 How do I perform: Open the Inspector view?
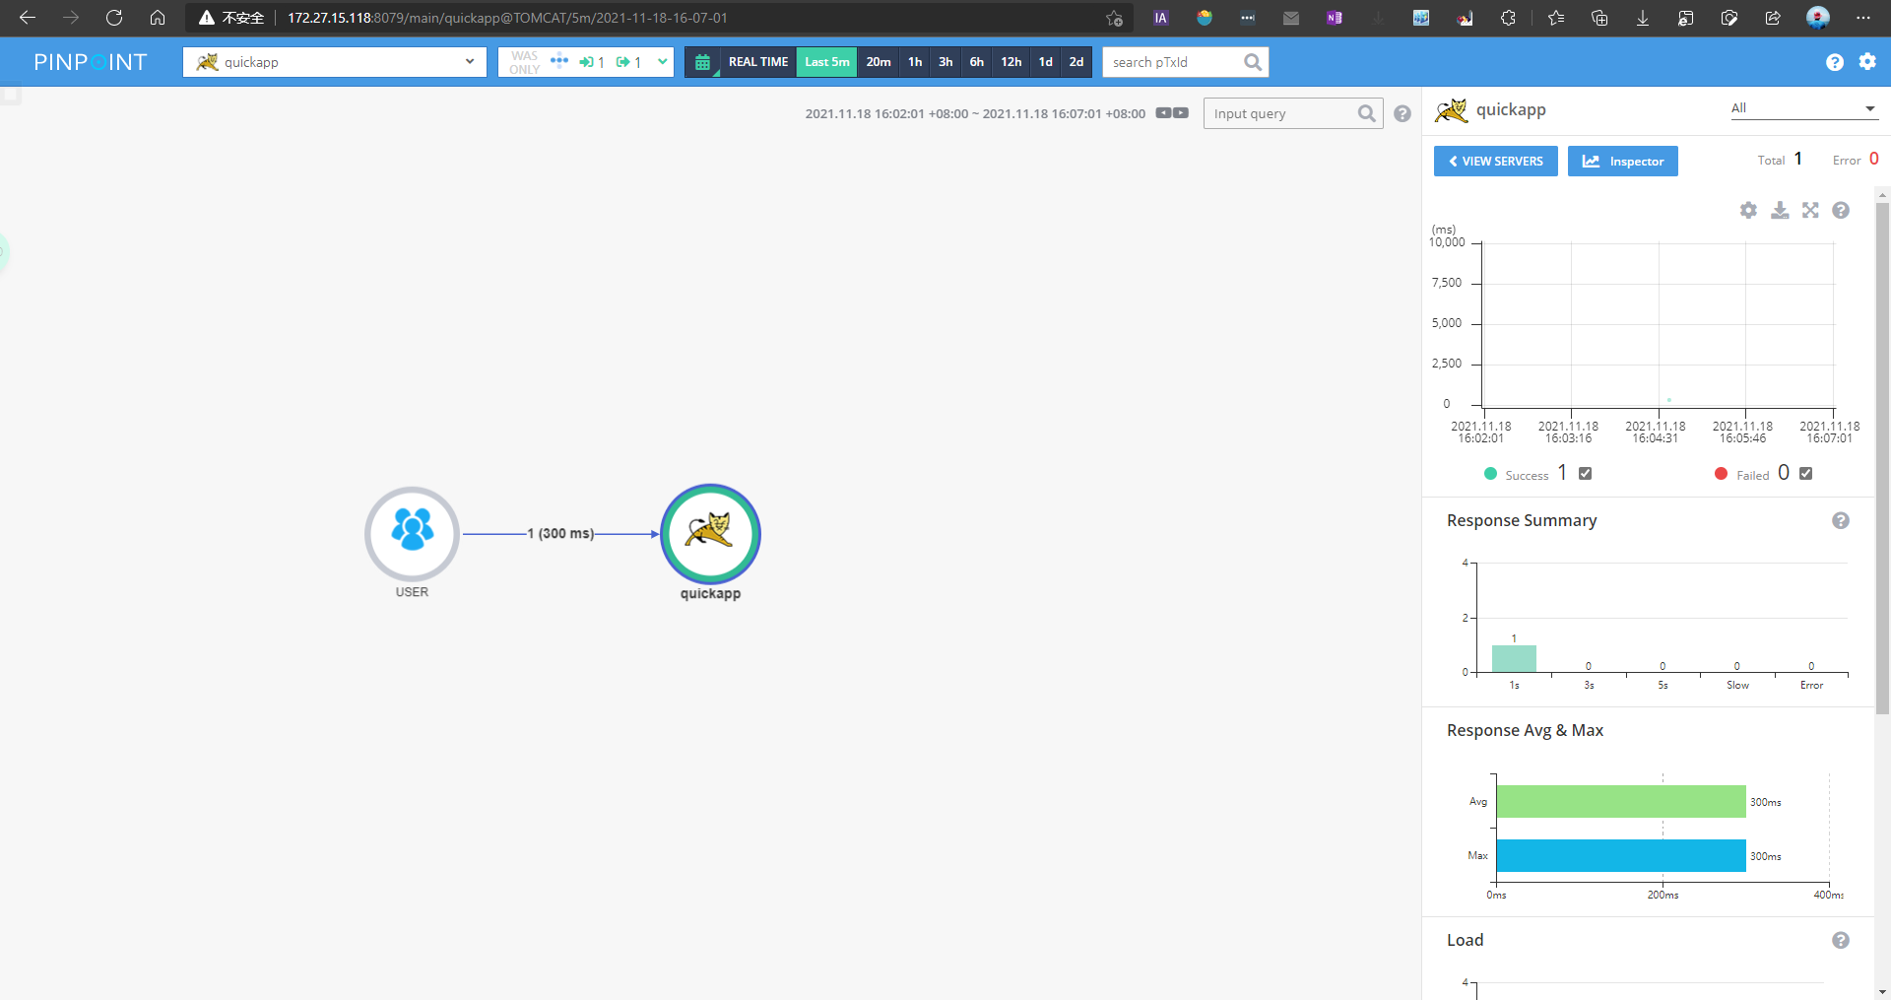(x=1622, y=162)
